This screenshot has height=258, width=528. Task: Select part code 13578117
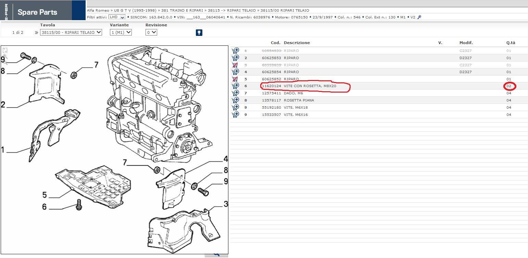(272, 100)
